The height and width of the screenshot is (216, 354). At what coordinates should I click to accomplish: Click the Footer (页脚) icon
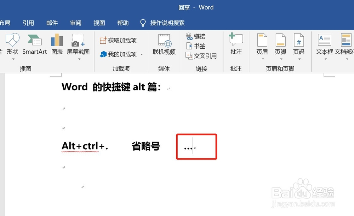click(x=280, y=40)
